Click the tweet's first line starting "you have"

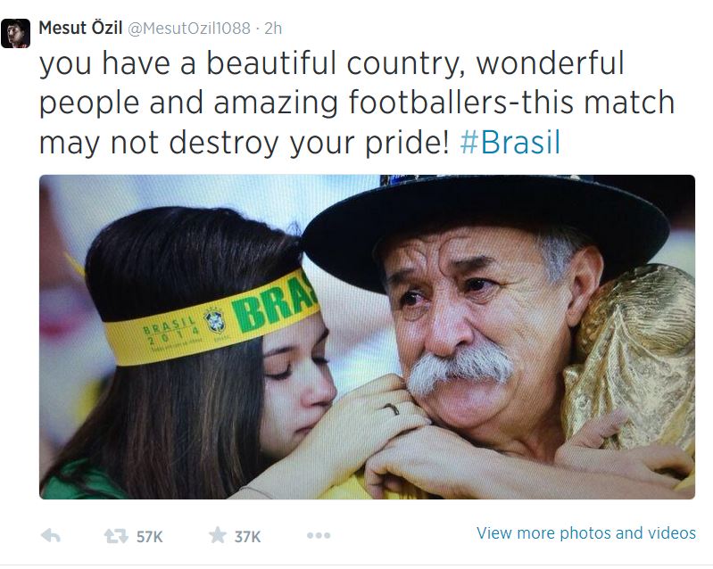[x=331, y=64]
